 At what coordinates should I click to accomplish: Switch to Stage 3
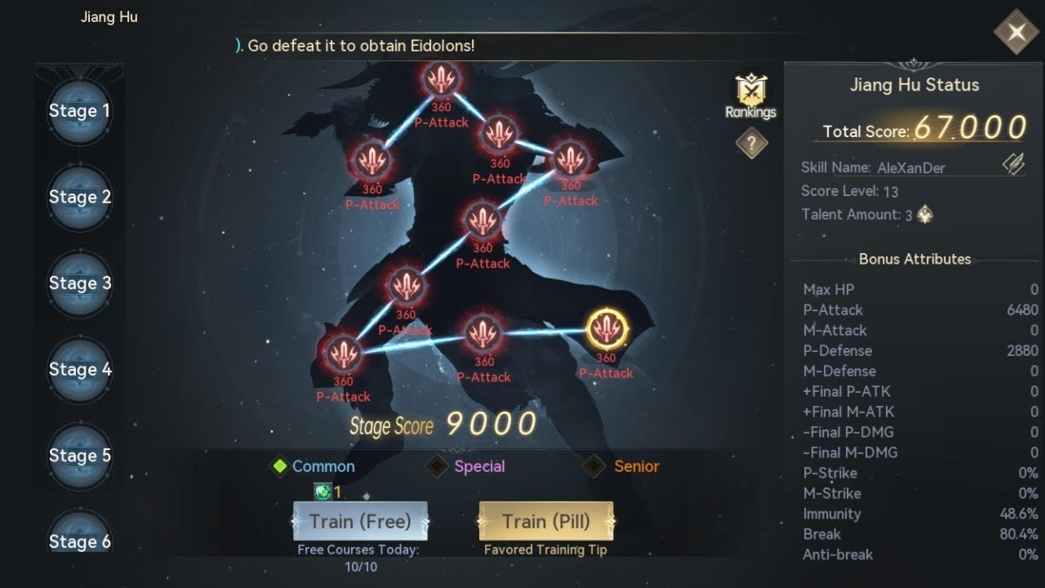79,283
